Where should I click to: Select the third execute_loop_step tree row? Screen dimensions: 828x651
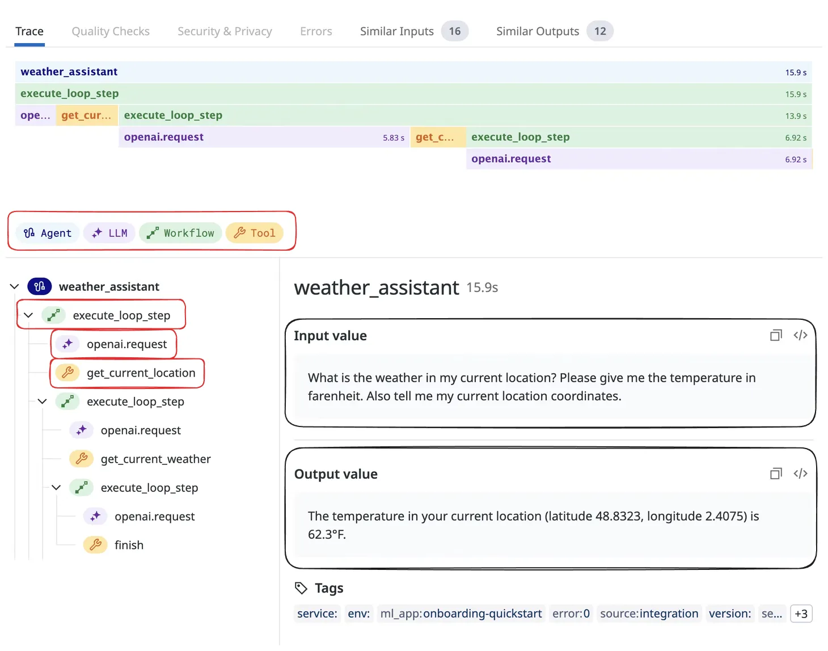(x=149, y=488)
